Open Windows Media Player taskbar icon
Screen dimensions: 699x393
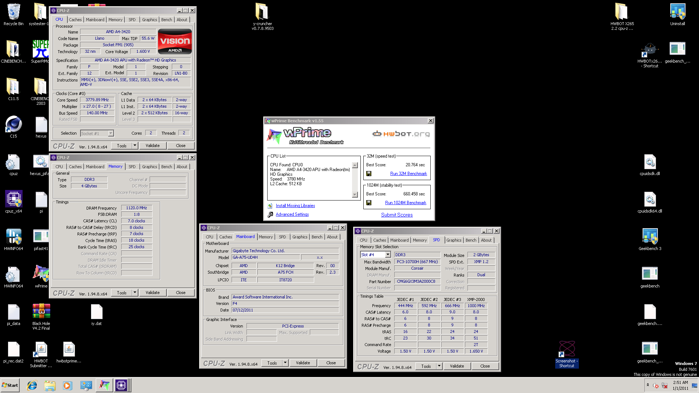(x=67, y=385)
